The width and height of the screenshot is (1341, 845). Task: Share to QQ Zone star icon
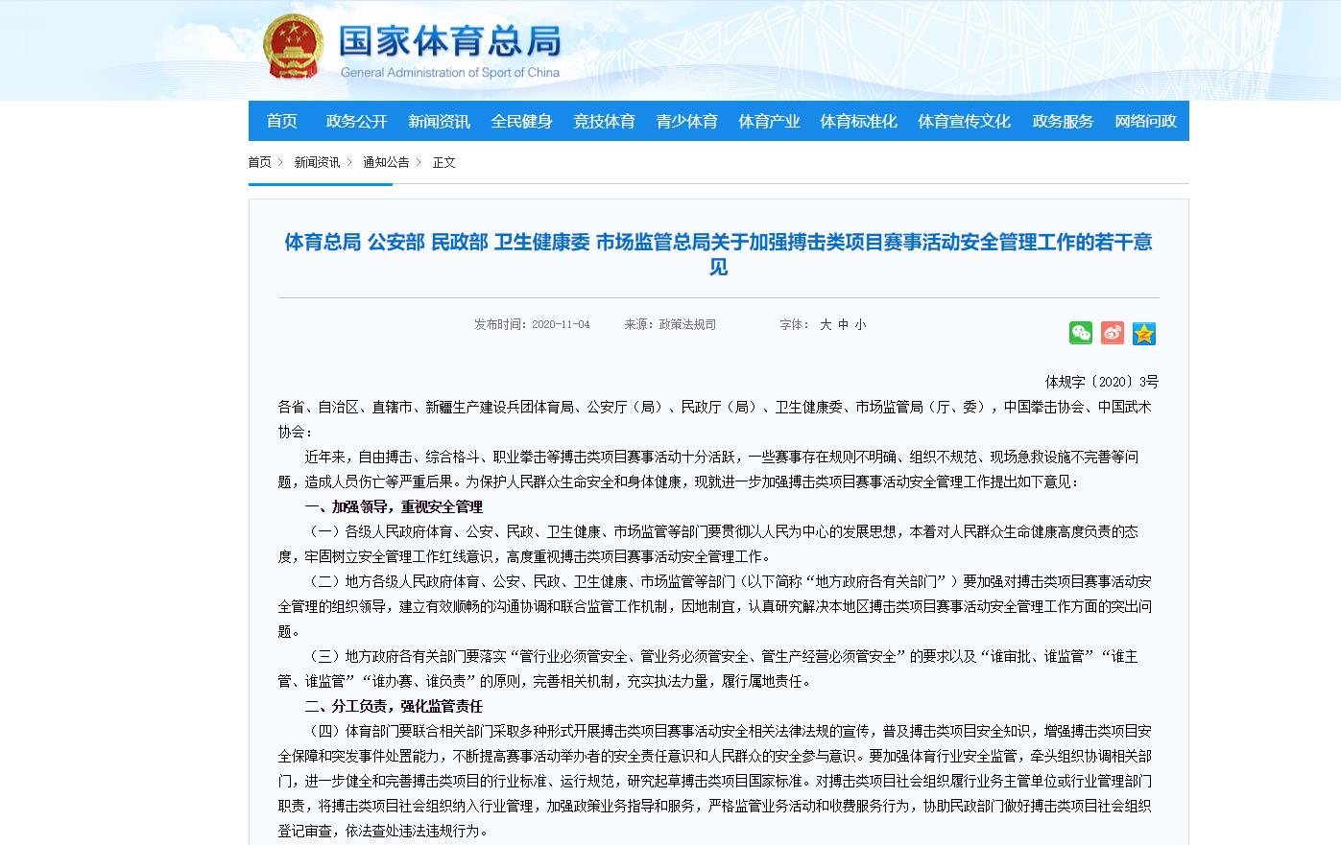[x=1143, y=333]
